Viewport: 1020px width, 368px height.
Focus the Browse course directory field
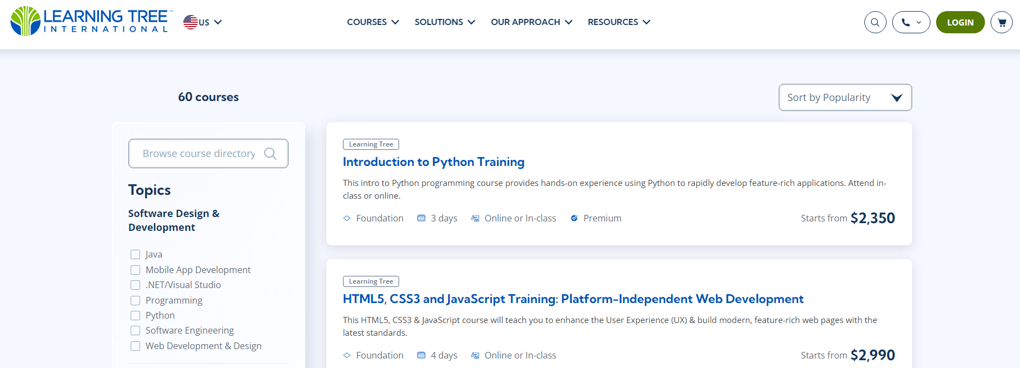pos(198,154)
